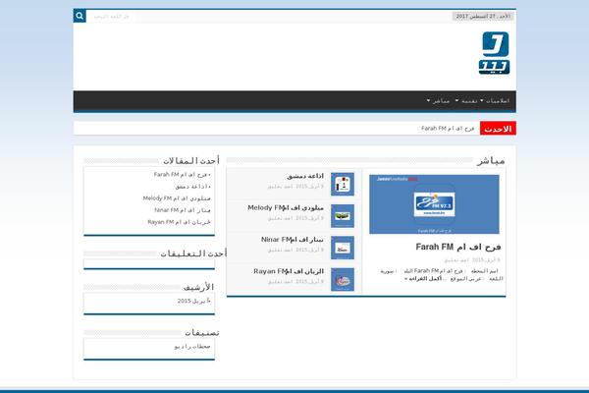Open the bold Farah FM article title
Image resolution: width=589 pixels, height=393 pixels.
(x=458, y=247)
